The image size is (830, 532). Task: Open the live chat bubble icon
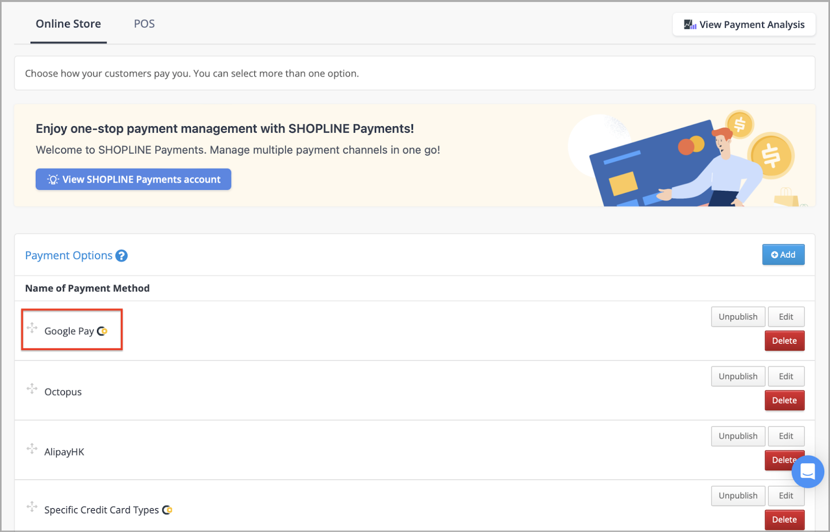pos(808,472)
